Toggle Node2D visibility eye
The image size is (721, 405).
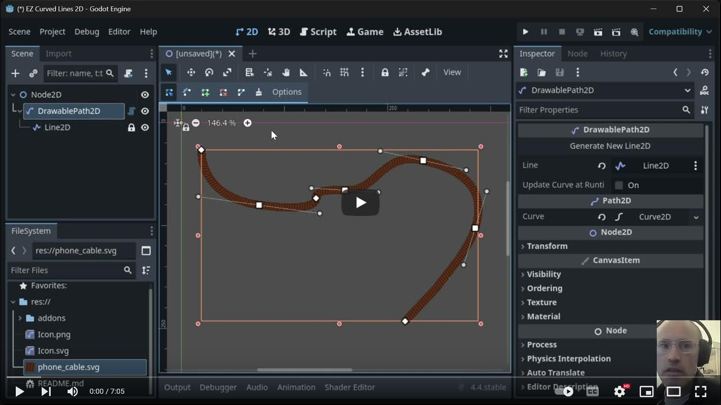(145, 94)
